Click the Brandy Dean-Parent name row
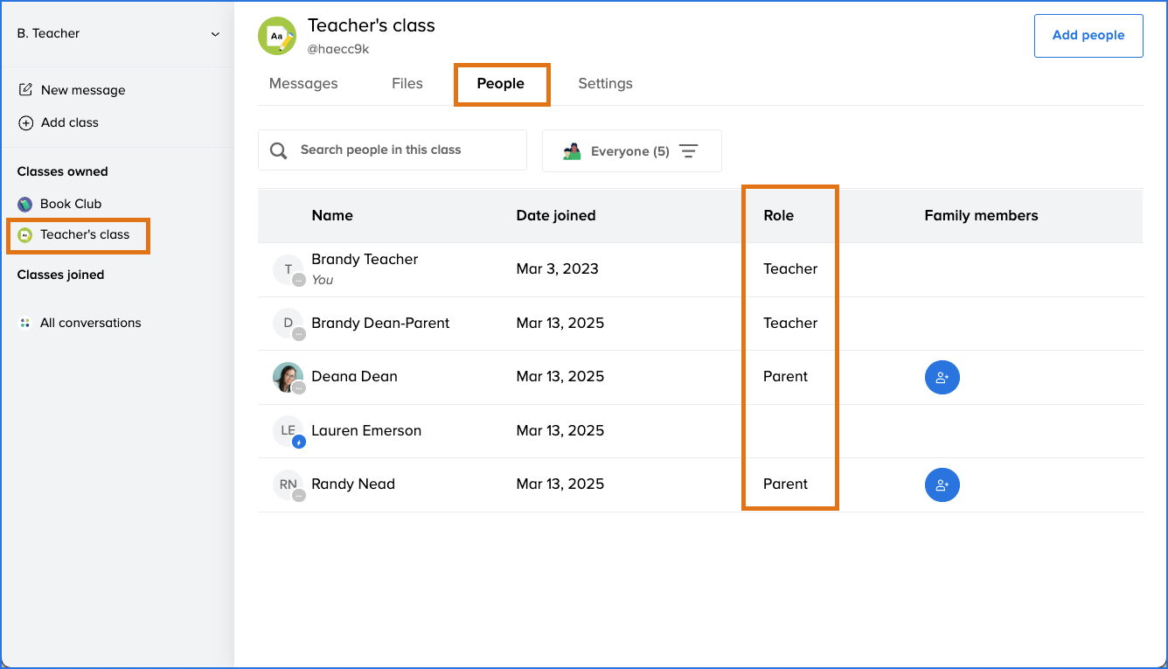This screenshot has width=1168, height=669. point(380,324)
